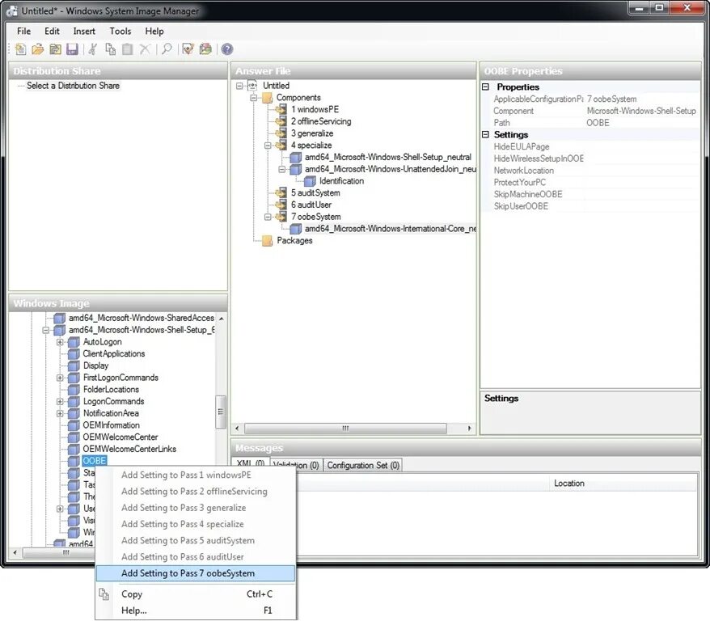Click the Windows Image vertical scrollbar thumb
The width and height of the screenshot is (710, 621).
(x=221, y=412)
